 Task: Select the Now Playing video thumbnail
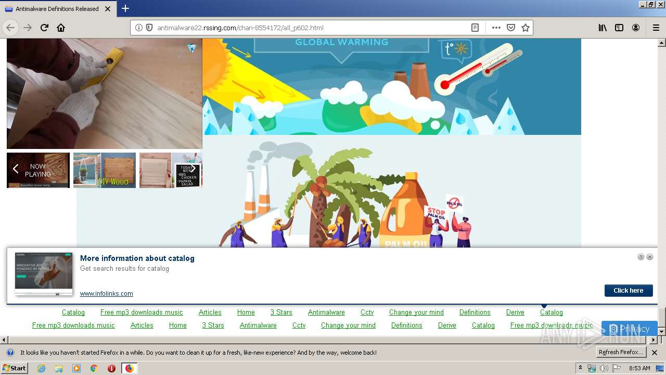click(38, 170)
